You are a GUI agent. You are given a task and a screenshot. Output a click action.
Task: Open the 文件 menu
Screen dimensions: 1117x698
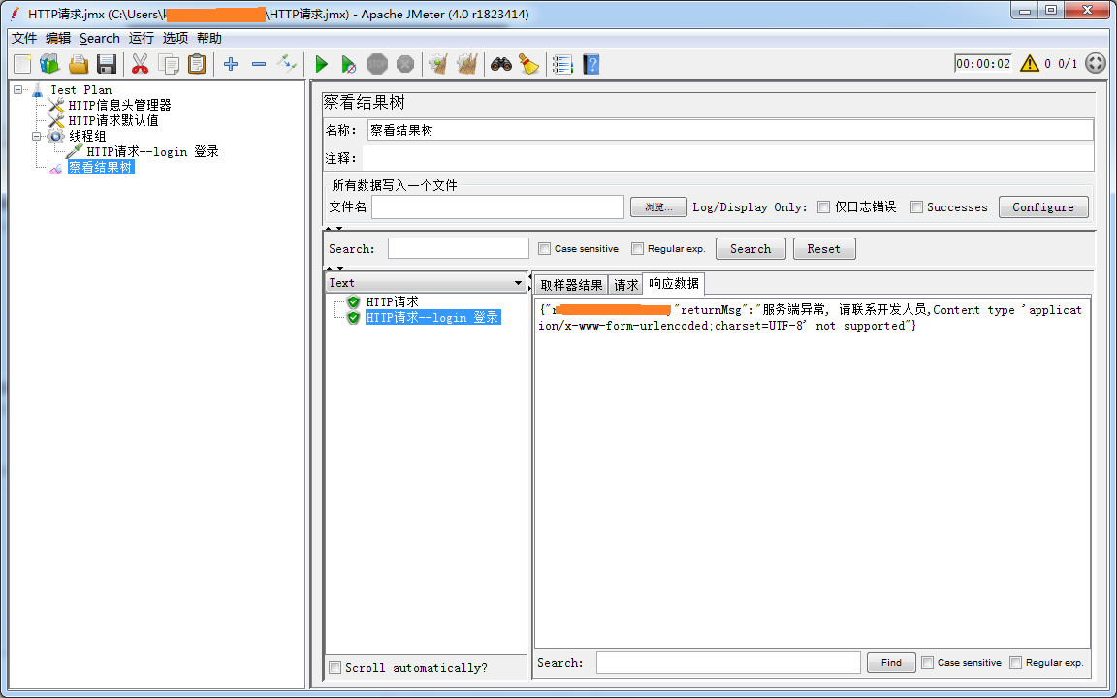(24, 39)
